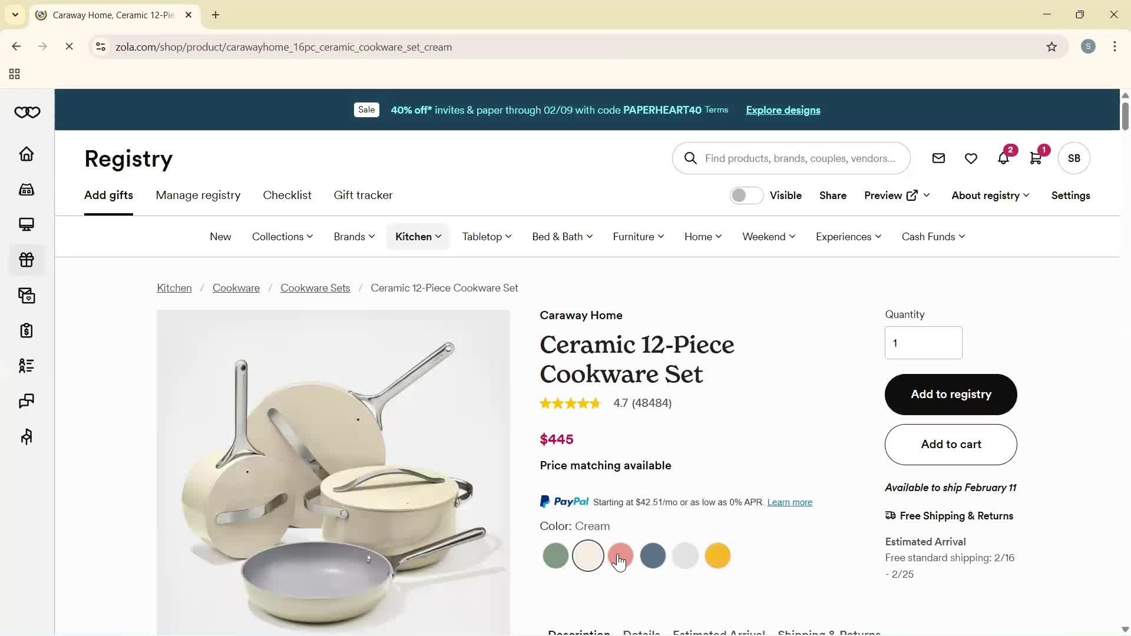Switch to the Gift tracker tab
Screen dimensions: 1131x636
[363, 195]
